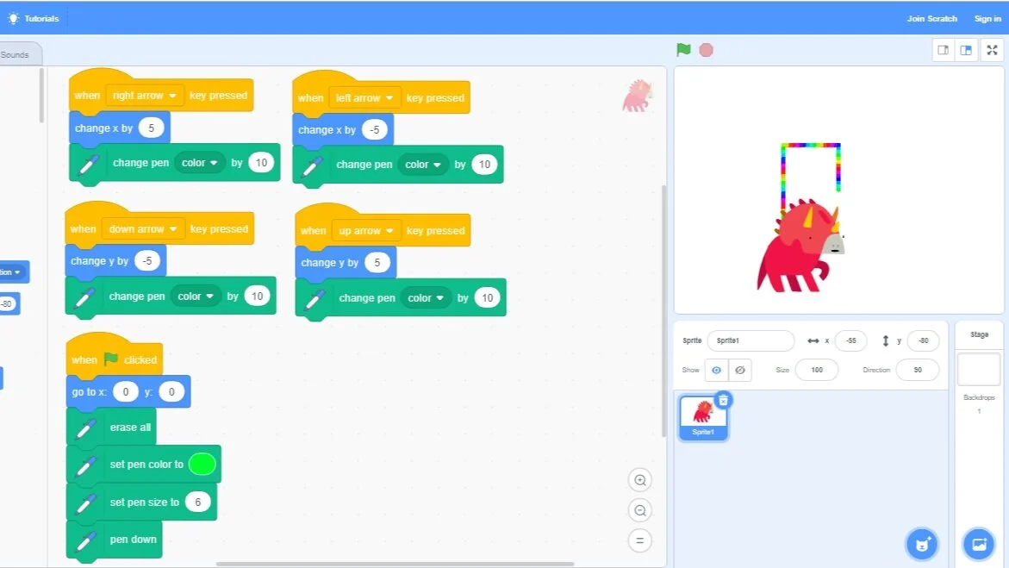Click the dinosaur sprite on the stage
This screenshot has height=568, width=1009.
(x=800, y=246)
